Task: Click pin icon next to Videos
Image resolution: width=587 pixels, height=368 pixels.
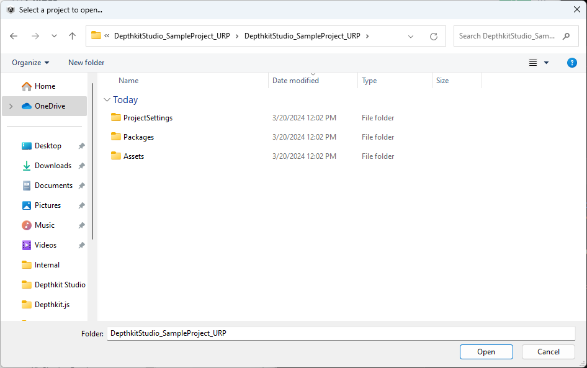Action: pyautogui.click(x=81, y=245)
